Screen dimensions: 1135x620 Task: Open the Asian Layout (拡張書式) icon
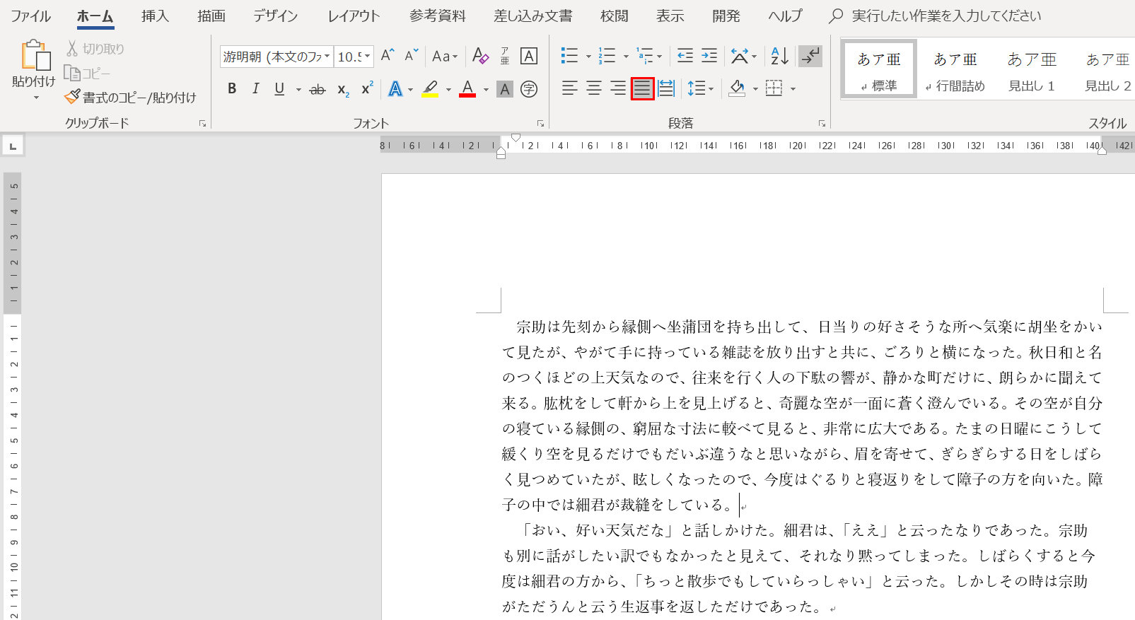point(740,56)
